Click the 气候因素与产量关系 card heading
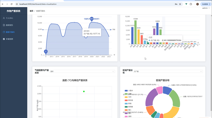212x118 pixels. tap(42, 71)
